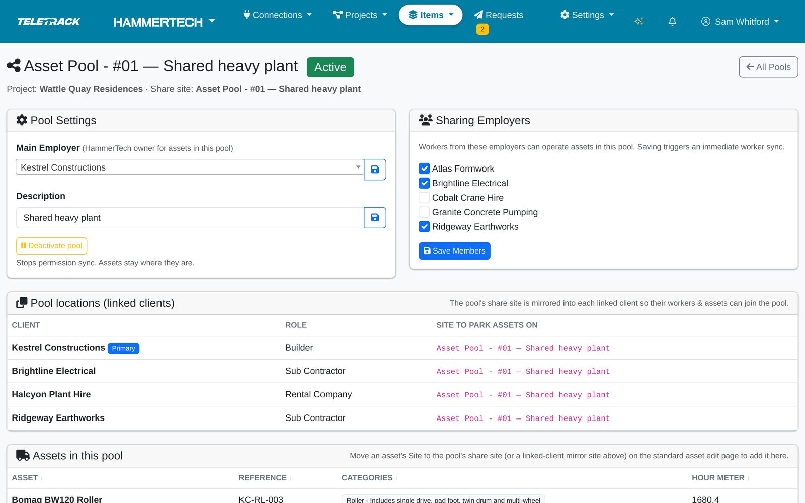Click the Pool locations copy icon
The width and height of the screenshot is (805, 503).
[x=22, y=303]
